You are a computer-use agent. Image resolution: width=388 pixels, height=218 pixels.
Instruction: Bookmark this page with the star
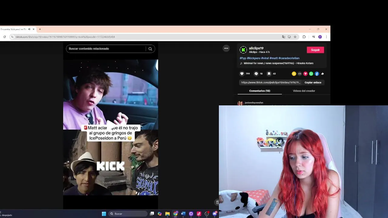click(x=295, y=37)
